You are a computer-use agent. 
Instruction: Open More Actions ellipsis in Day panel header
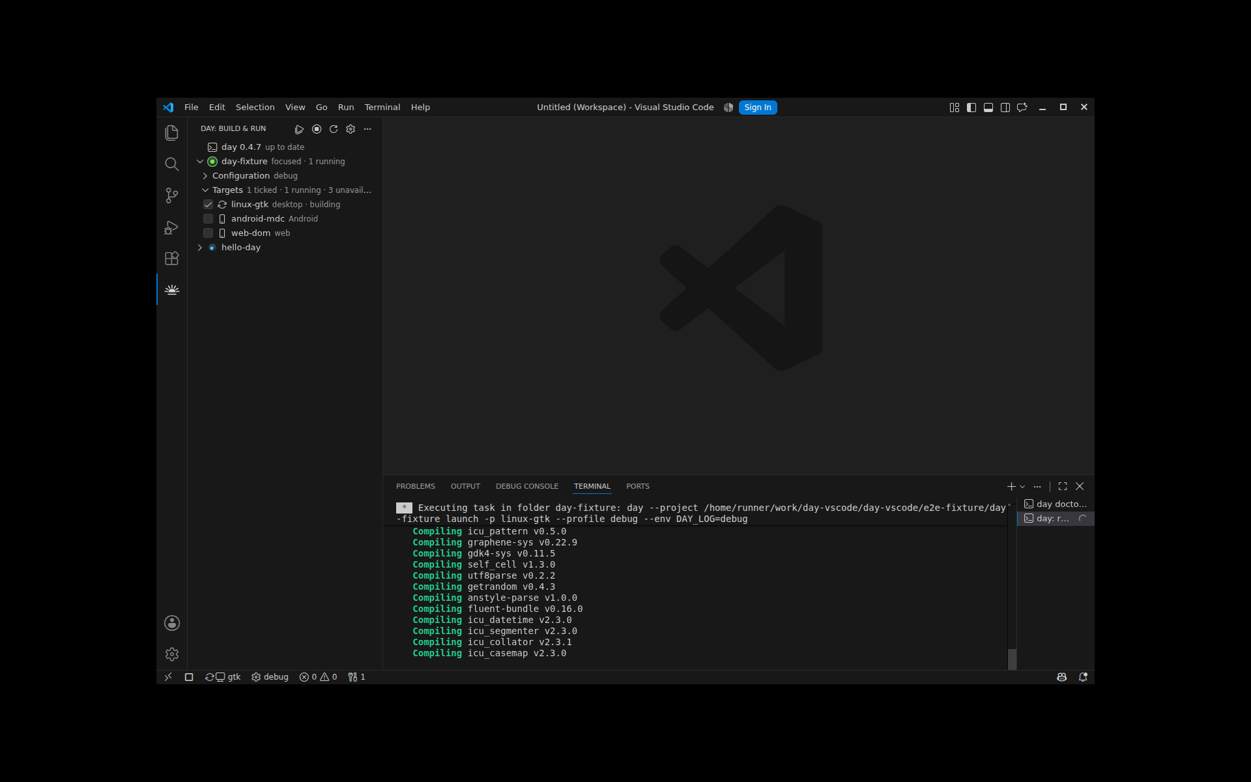pos(367,129)
